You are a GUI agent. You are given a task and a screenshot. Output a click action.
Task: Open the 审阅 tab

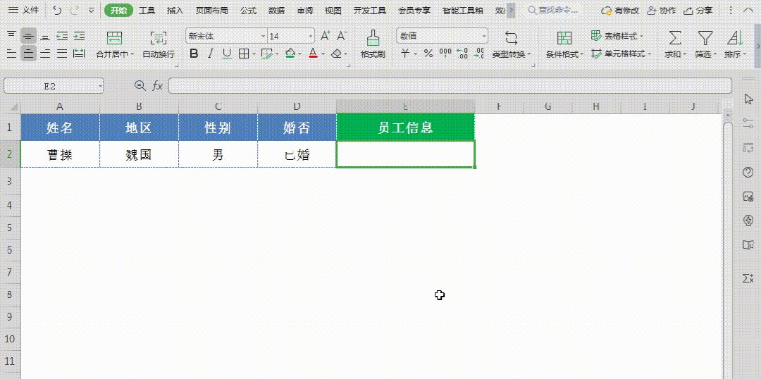point(305,10)
